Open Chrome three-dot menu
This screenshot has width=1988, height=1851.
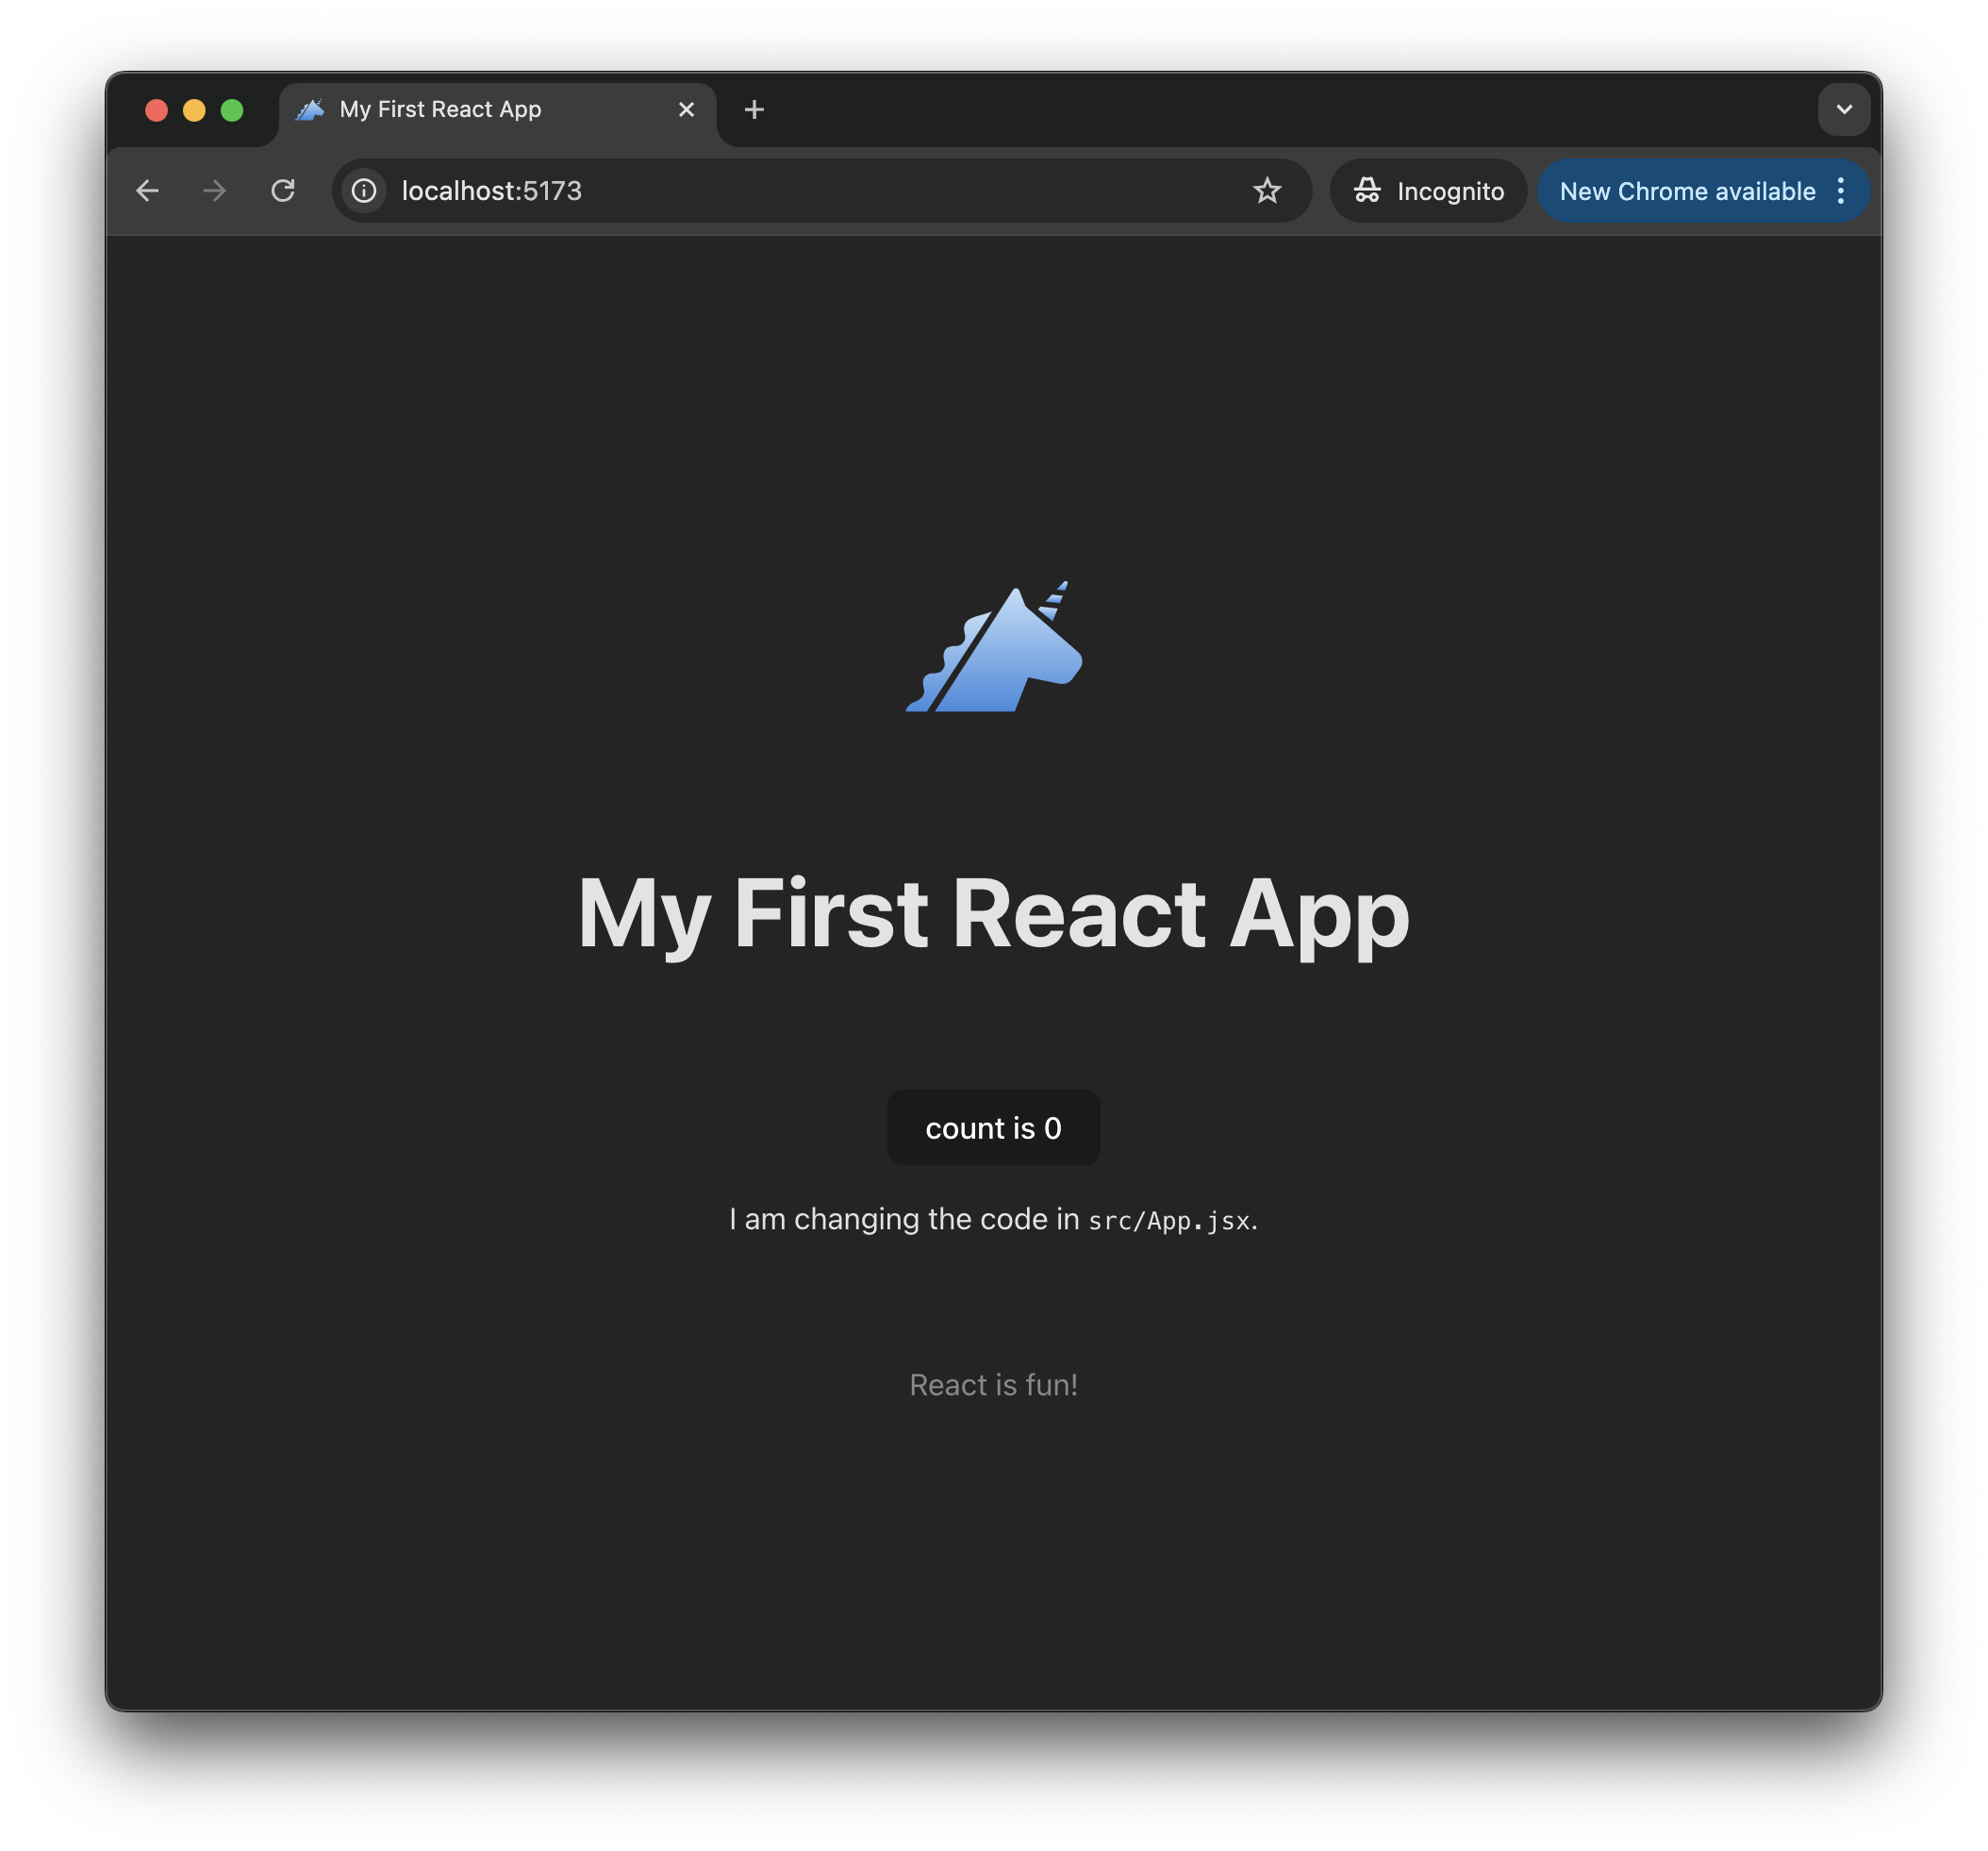coord(1840,192)
